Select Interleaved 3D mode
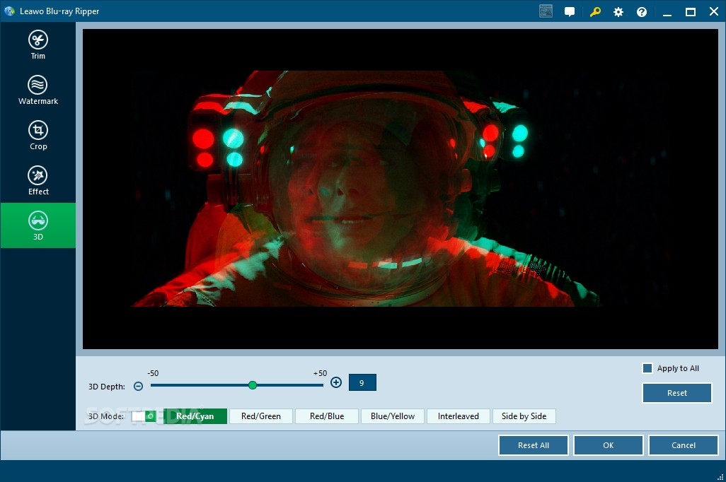 (459, 416)
